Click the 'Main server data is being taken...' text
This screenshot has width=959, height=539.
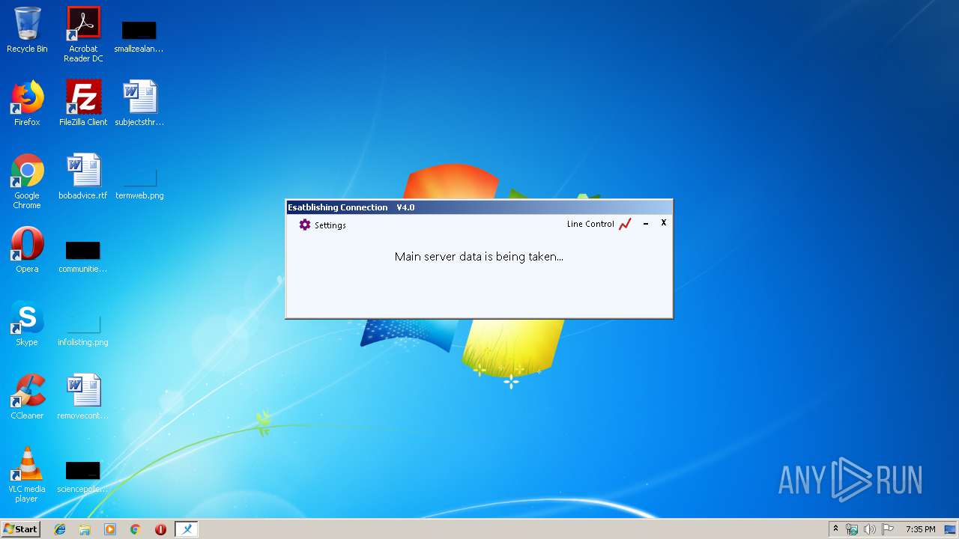pyautogui.click(x=479, y=257)
